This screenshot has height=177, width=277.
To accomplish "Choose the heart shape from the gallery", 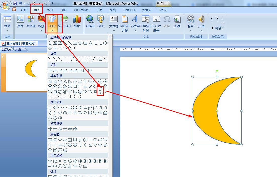I will click(x=85, y=91).
